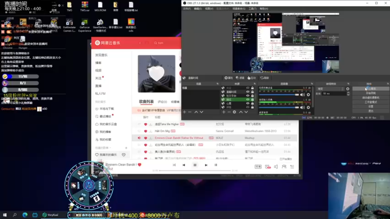This screenshot has width=390, height=219.
Task: Adjust second mixer channel volume slider
Action: point(279,108)
